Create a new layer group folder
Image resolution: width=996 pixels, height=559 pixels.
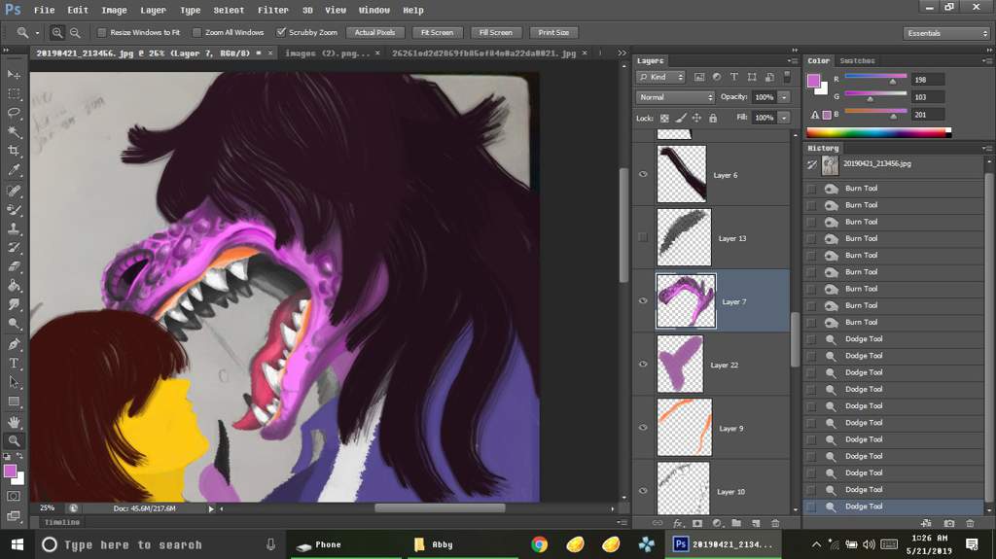click(736, 523)
